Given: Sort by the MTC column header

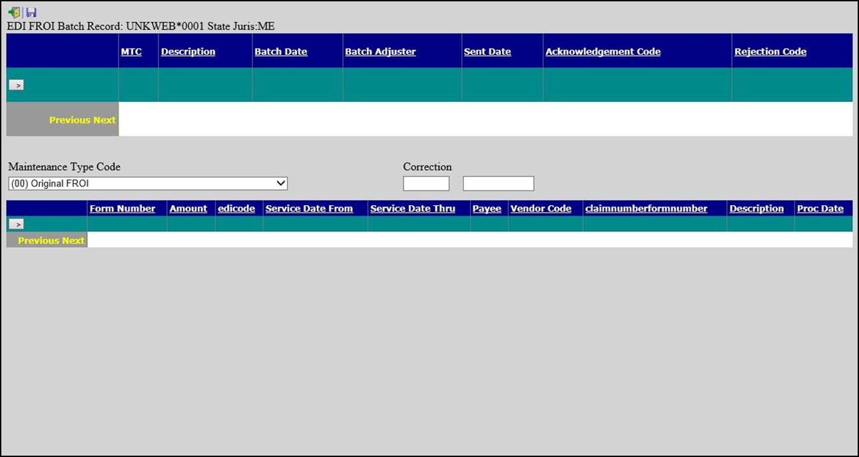Looking at the screenshot, I should 131,51.
